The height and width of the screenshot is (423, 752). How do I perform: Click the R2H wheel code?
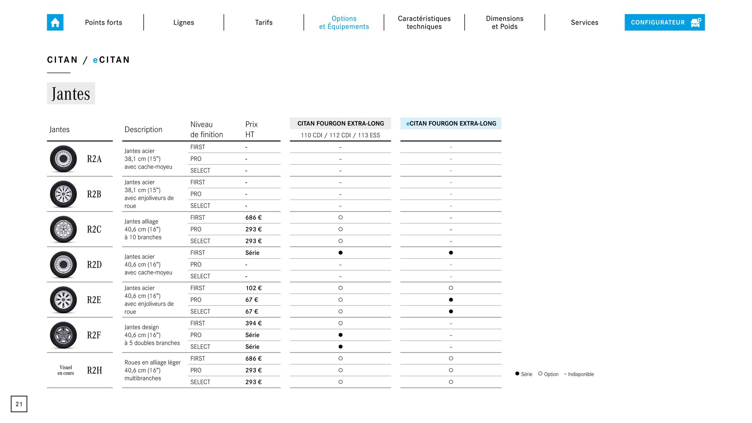94,370
